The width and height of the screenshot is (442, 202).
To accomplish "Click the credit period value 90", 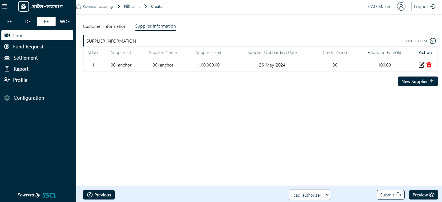I will (x=335, y=65).
